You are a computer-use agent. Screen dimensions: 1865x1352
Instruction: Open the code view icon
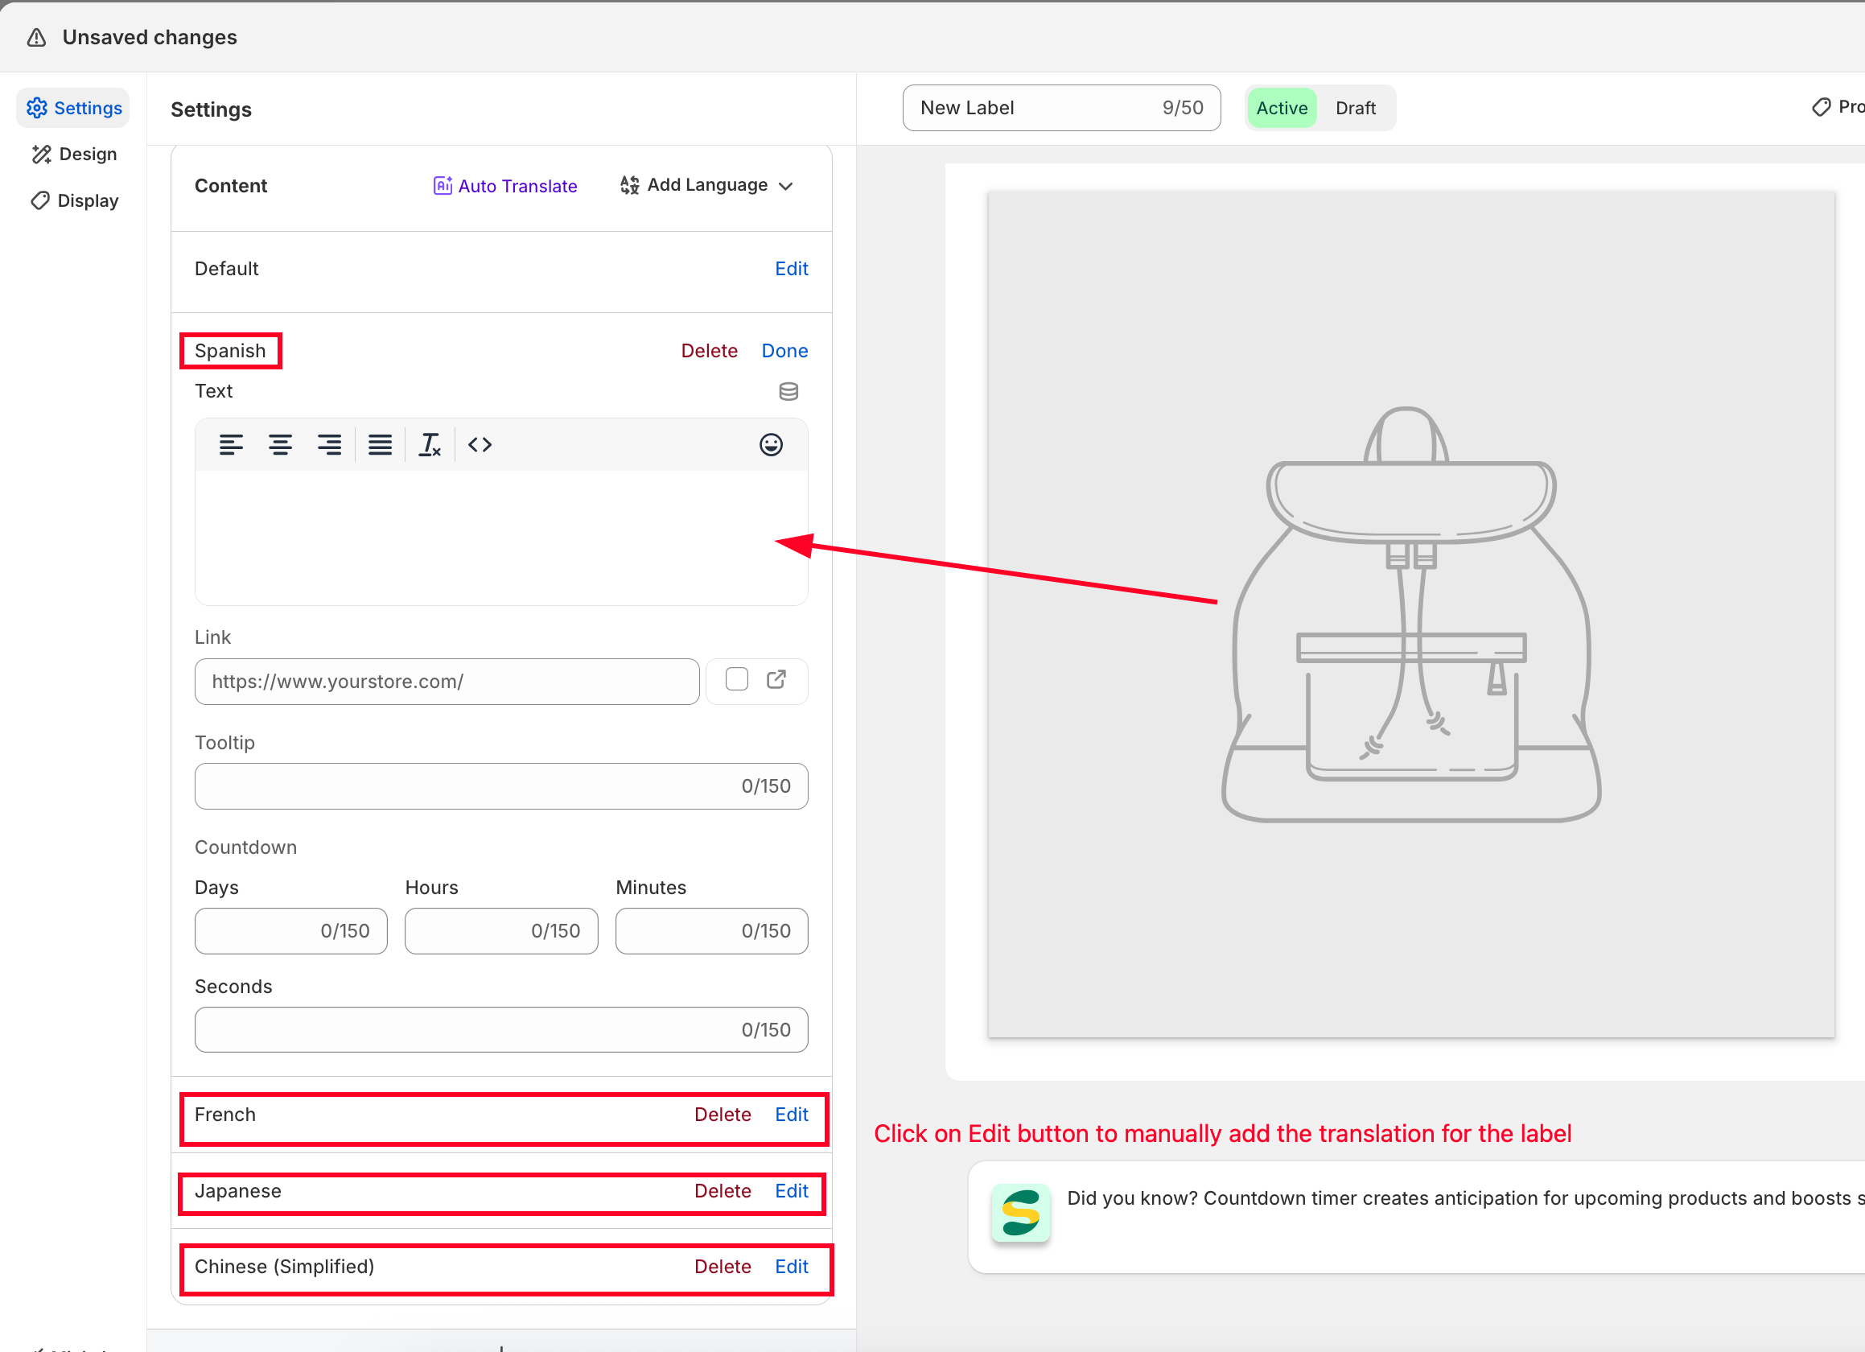pos(480,445)
